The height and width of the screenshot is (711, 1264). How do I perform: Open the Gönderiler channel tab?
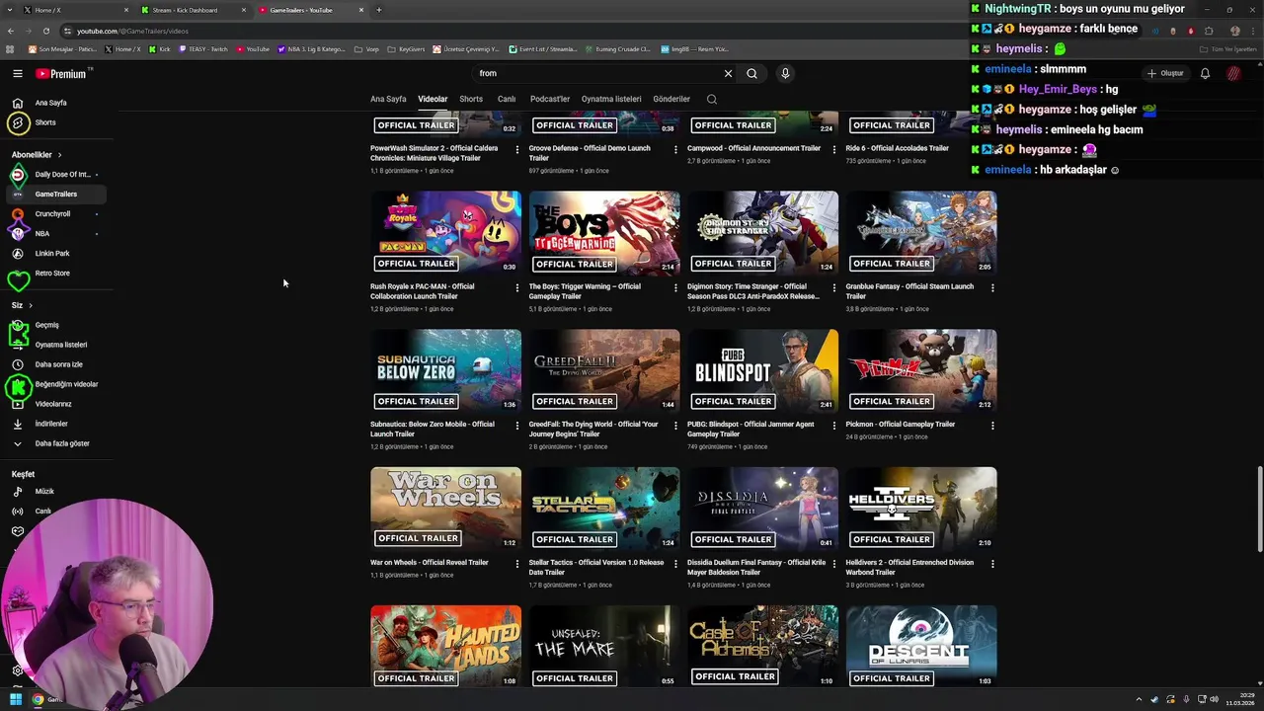[671, 99]
